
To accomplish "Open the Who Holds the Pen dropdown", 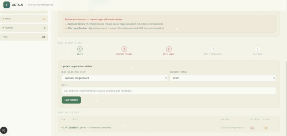I will click(x=115, y=78).
